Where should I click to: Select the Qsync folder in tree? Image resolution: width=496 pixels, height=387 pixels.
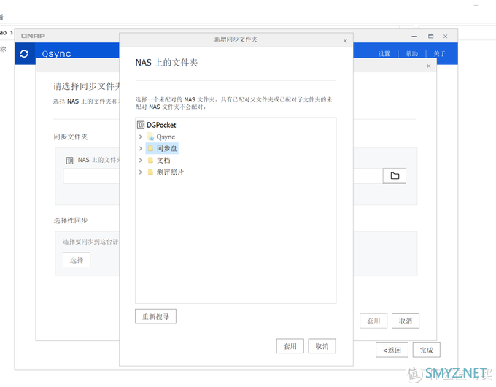[x=166, y=137]
